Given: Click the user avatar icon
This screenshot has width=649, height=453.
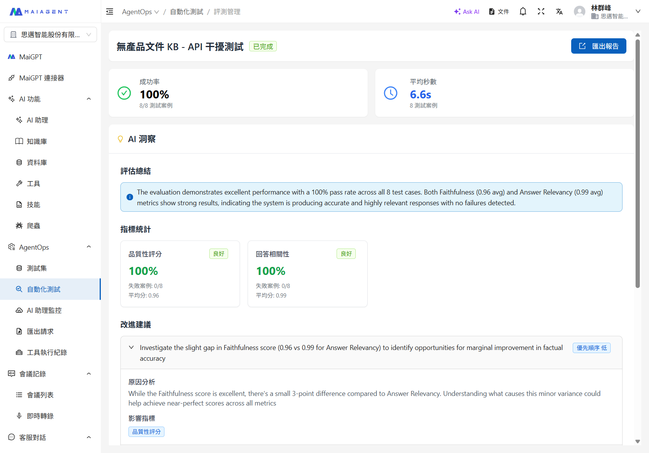Looking at the screenshot, I should point(580,11).
